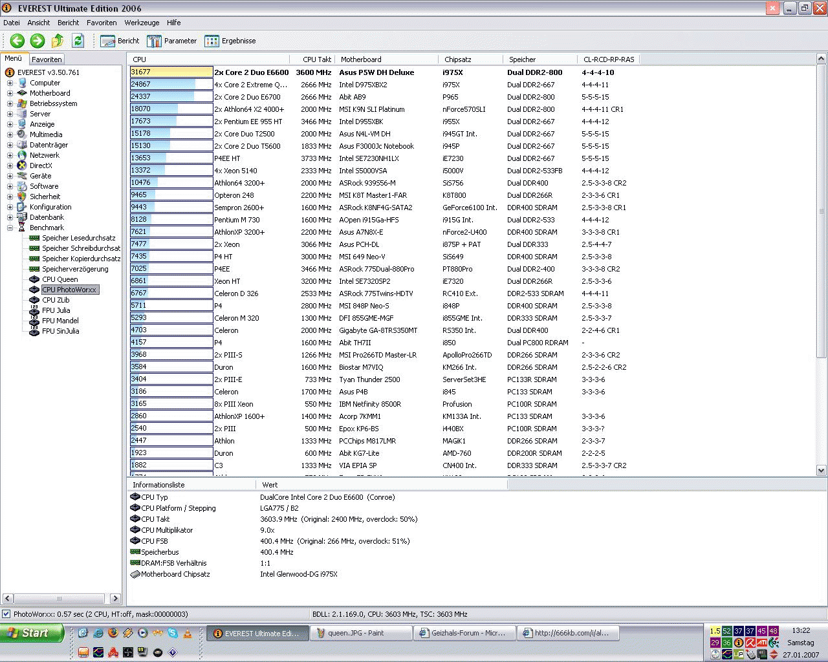Toggle the PhotoWorxx status bar checkbox

coord(6,614)
